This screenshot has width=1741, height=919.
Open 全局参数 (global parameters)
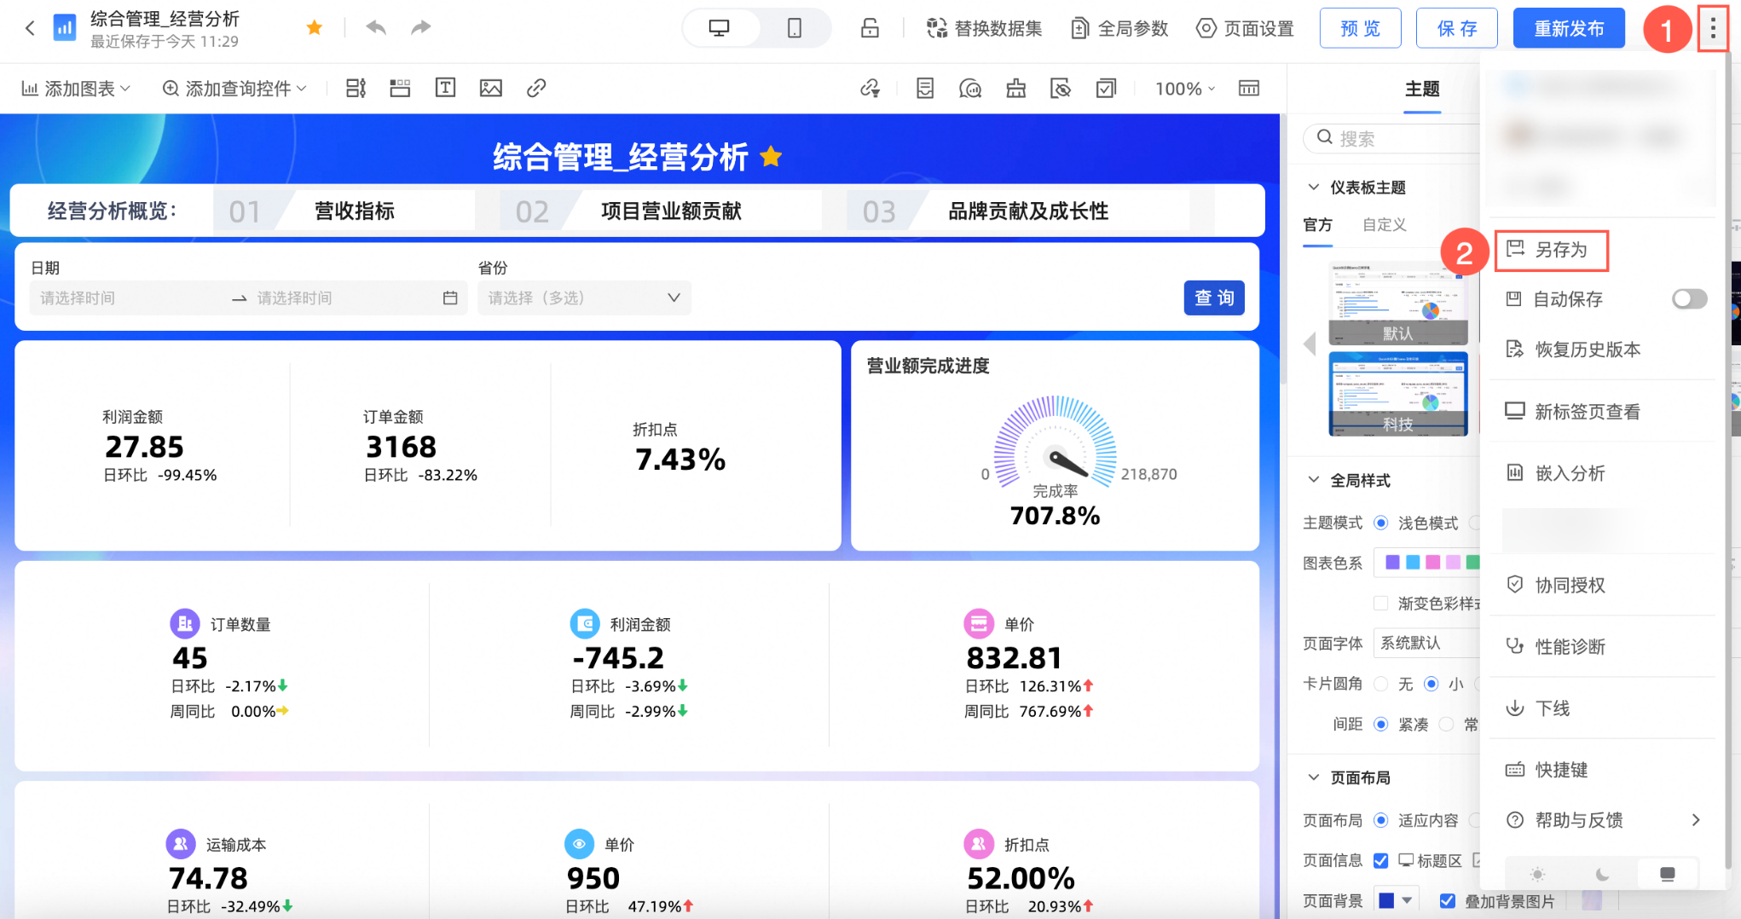click(x=1119, y=28)
